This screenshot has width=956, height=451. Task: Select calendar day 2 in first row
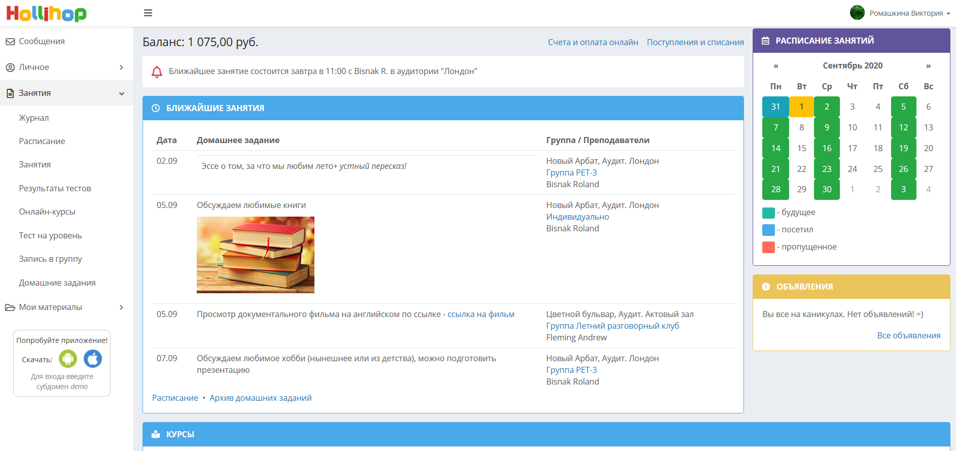coord(827,107)
